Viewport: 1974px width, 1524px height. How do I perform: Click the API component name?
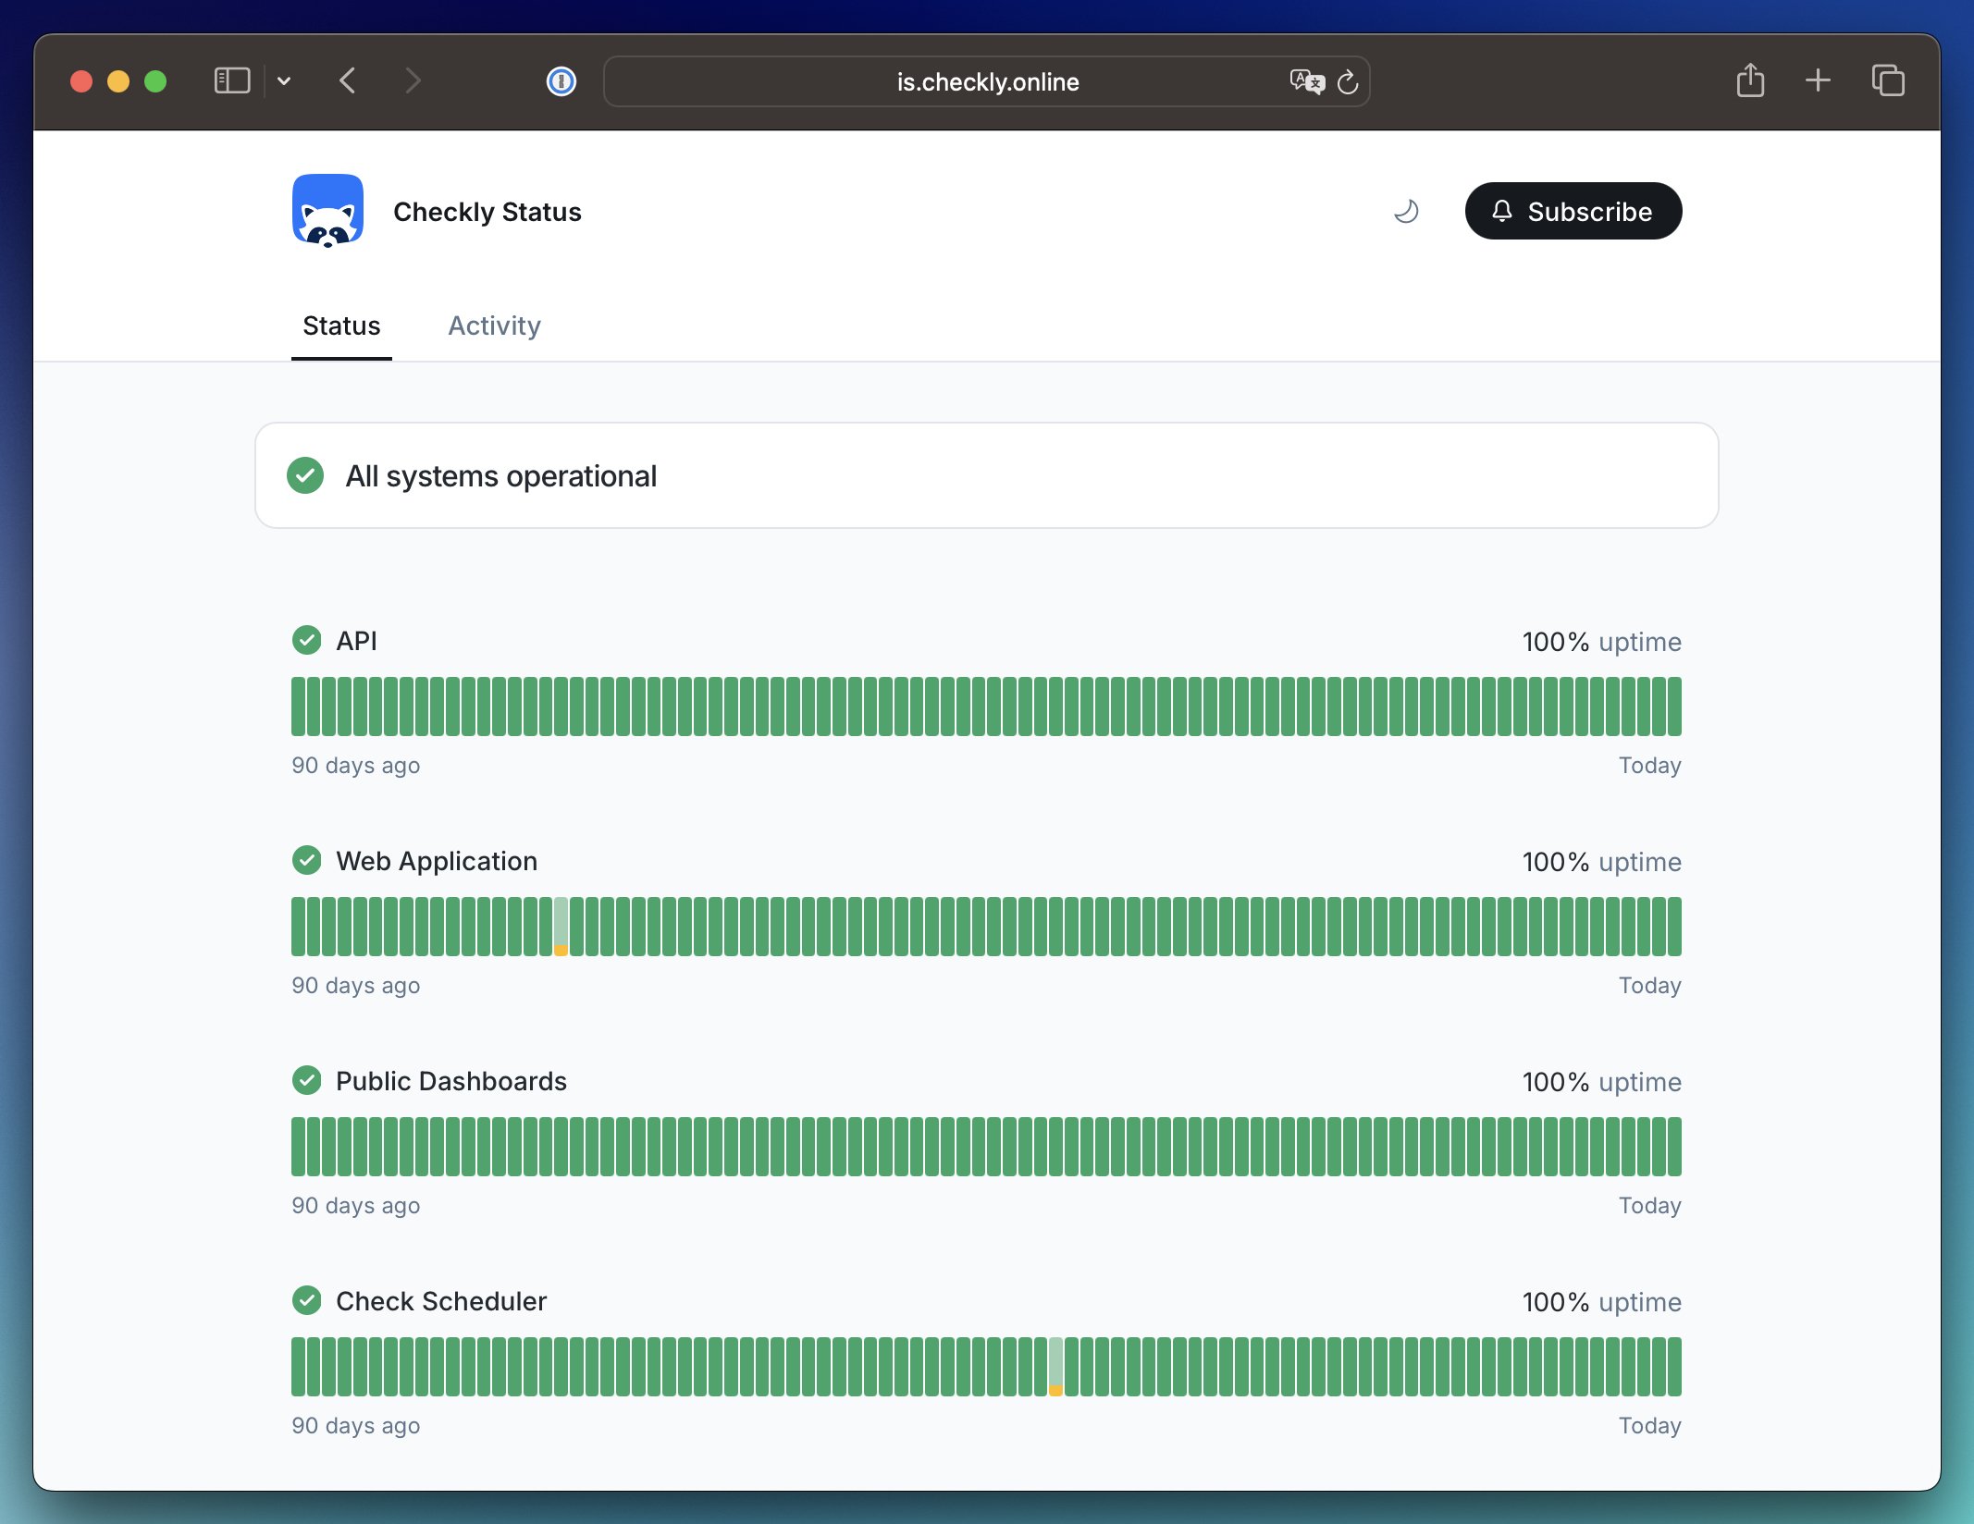(x=356, y=641)
